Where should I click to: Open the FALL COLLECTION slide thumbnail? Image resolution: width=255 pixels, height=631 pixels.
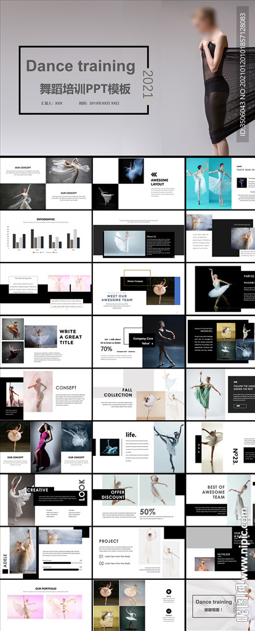139,394
